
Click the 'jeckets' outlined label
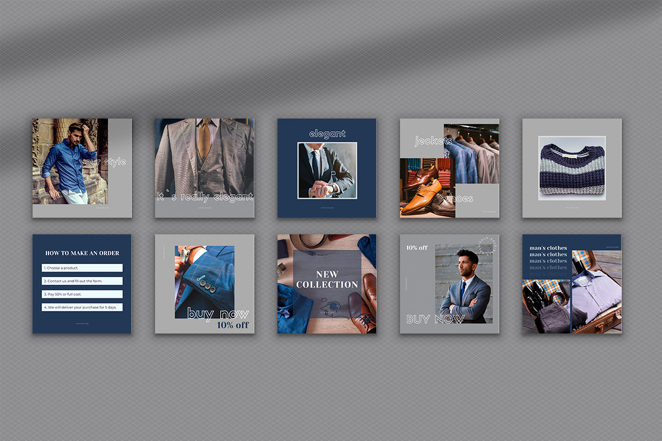(433, 141)
